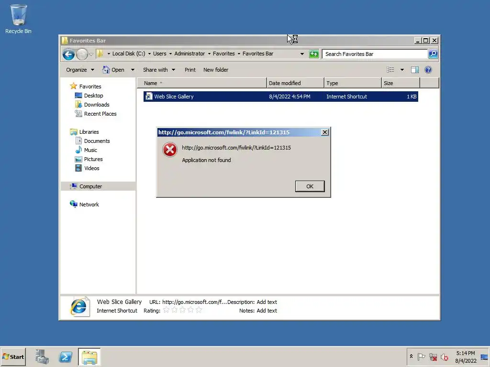Open PowerShell from the taskbar
The height and width of the screenshot is (367, 490).
coord(65,356)
